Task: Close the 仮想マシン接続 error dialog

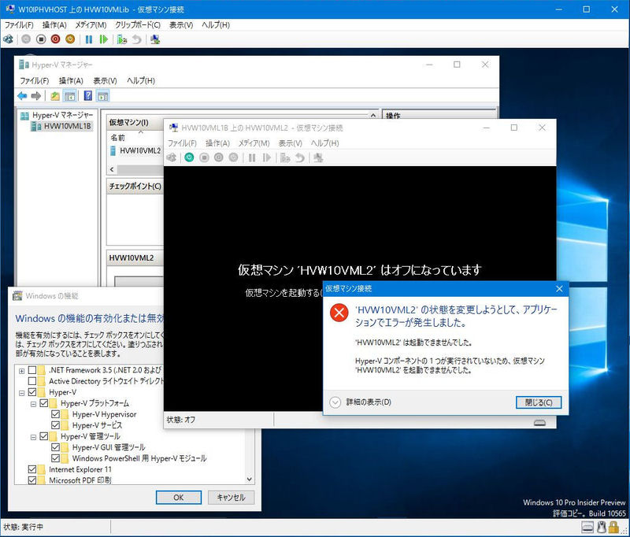Action: click(x=559, y=288)
